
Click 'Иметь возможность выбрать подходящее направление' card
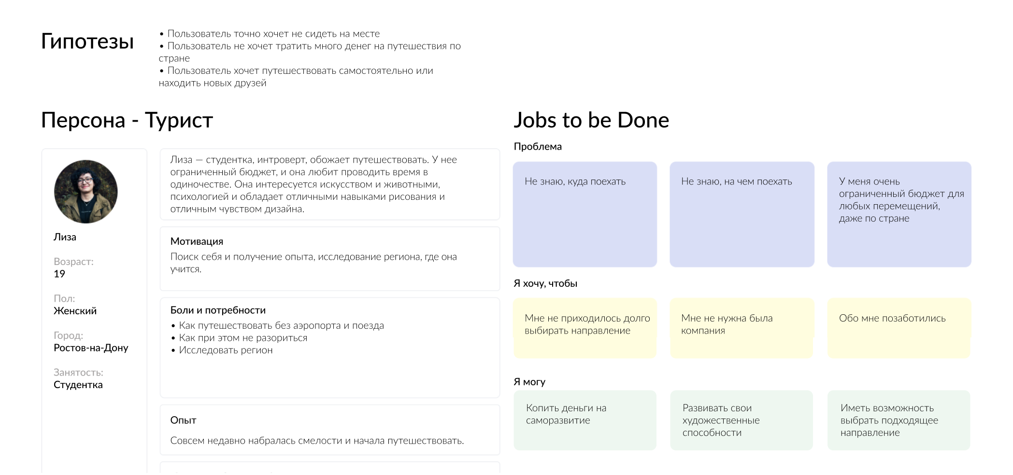click(x=899, y=420)
